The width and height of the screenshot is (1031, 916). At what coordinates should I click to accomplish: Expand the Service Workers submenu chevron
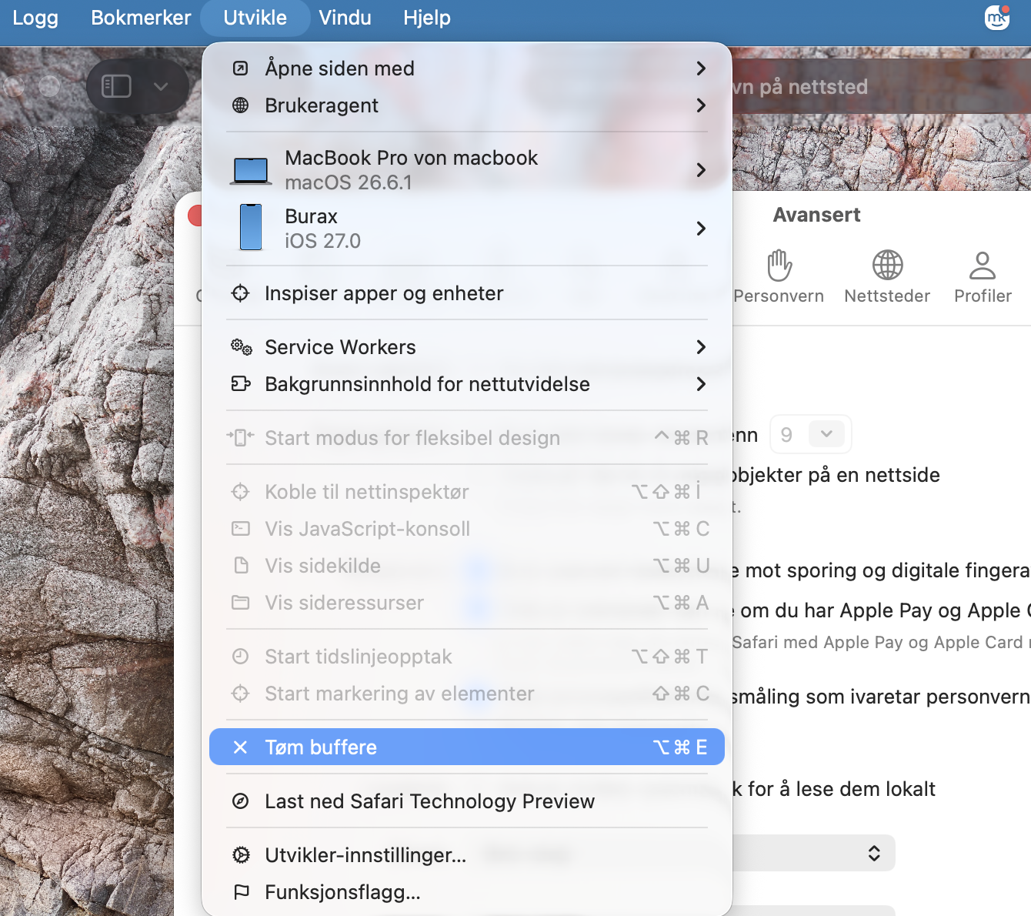[x=700, y=347]
